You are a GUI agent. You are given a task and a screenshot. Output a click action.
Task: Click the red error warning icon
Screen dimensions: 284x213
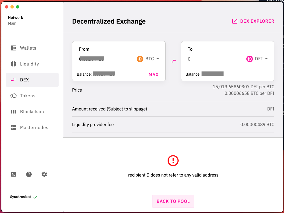[x=173, y=161]
